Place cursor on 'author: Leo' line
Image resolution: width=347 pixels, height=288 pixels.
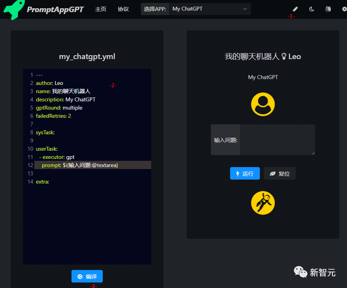click(x=50, y=83)
